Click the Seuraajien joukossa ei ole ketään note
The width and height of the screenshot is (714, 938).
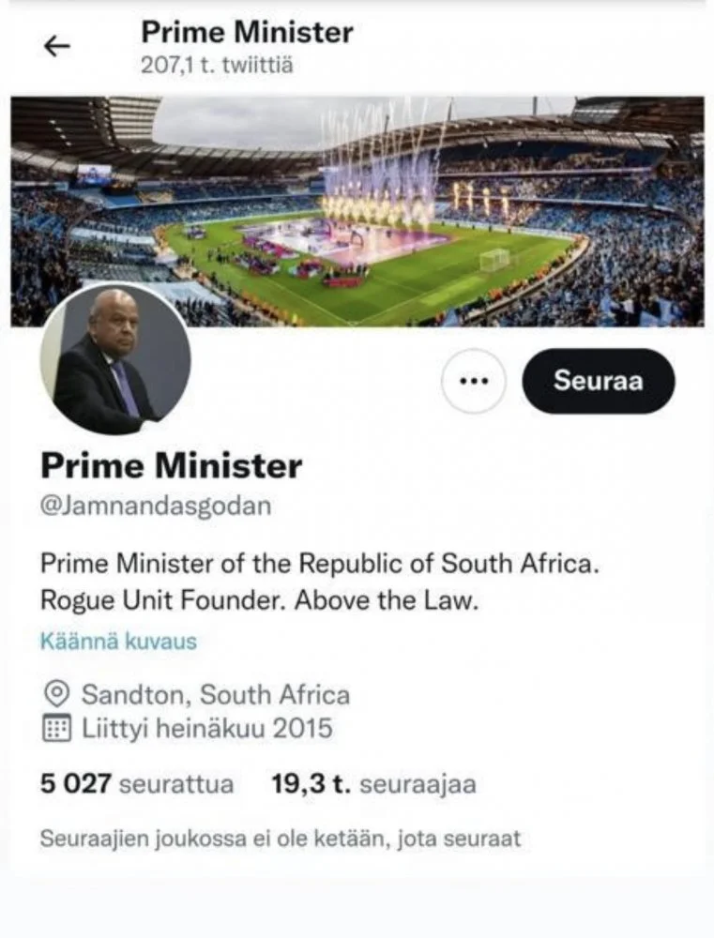pos(280,838)
